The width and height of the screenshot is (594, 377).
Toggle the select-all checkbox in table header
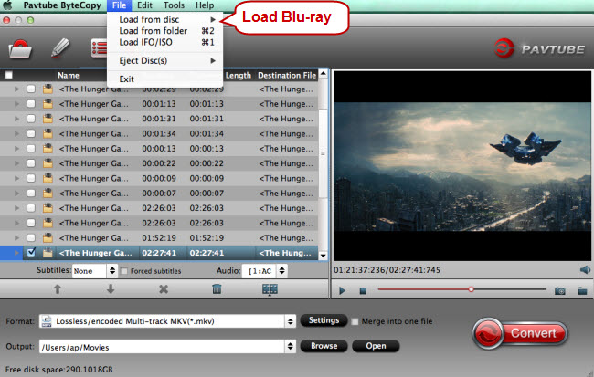[x=8, y=75]
